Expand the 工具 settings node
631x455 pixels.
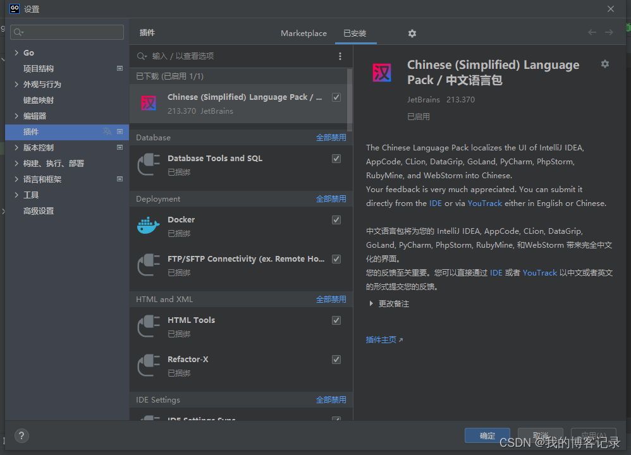[16, 195]
